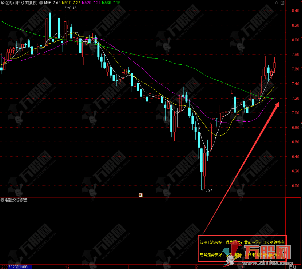This screenshot has width=302, height=269.
Task: Select the MA20: 7.21 label
Action: (90, 3)
